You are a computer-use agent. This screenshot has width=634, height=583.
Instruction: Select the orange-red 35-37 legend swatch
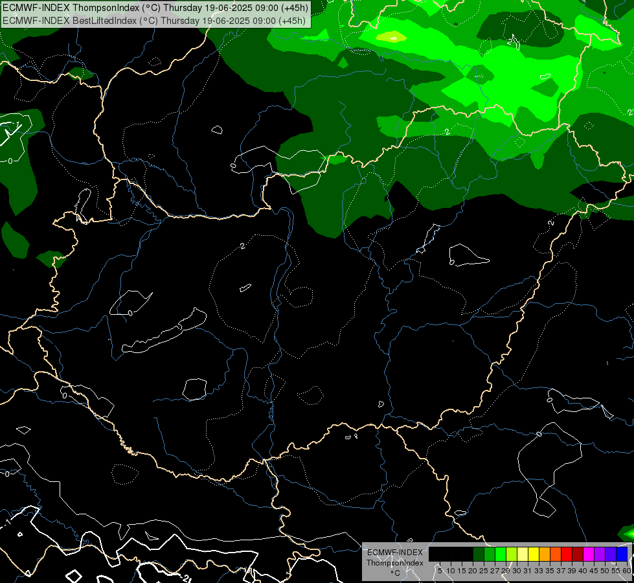pos(556,554)
